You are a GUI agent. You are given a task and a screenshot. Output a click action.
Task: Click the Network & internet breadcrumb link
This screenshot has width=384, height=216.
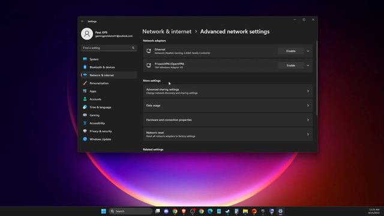pos(167,32)
